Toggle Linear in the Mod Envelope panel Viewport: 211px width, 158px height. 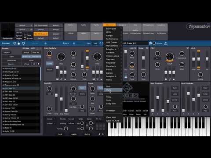tap(175, 100)
